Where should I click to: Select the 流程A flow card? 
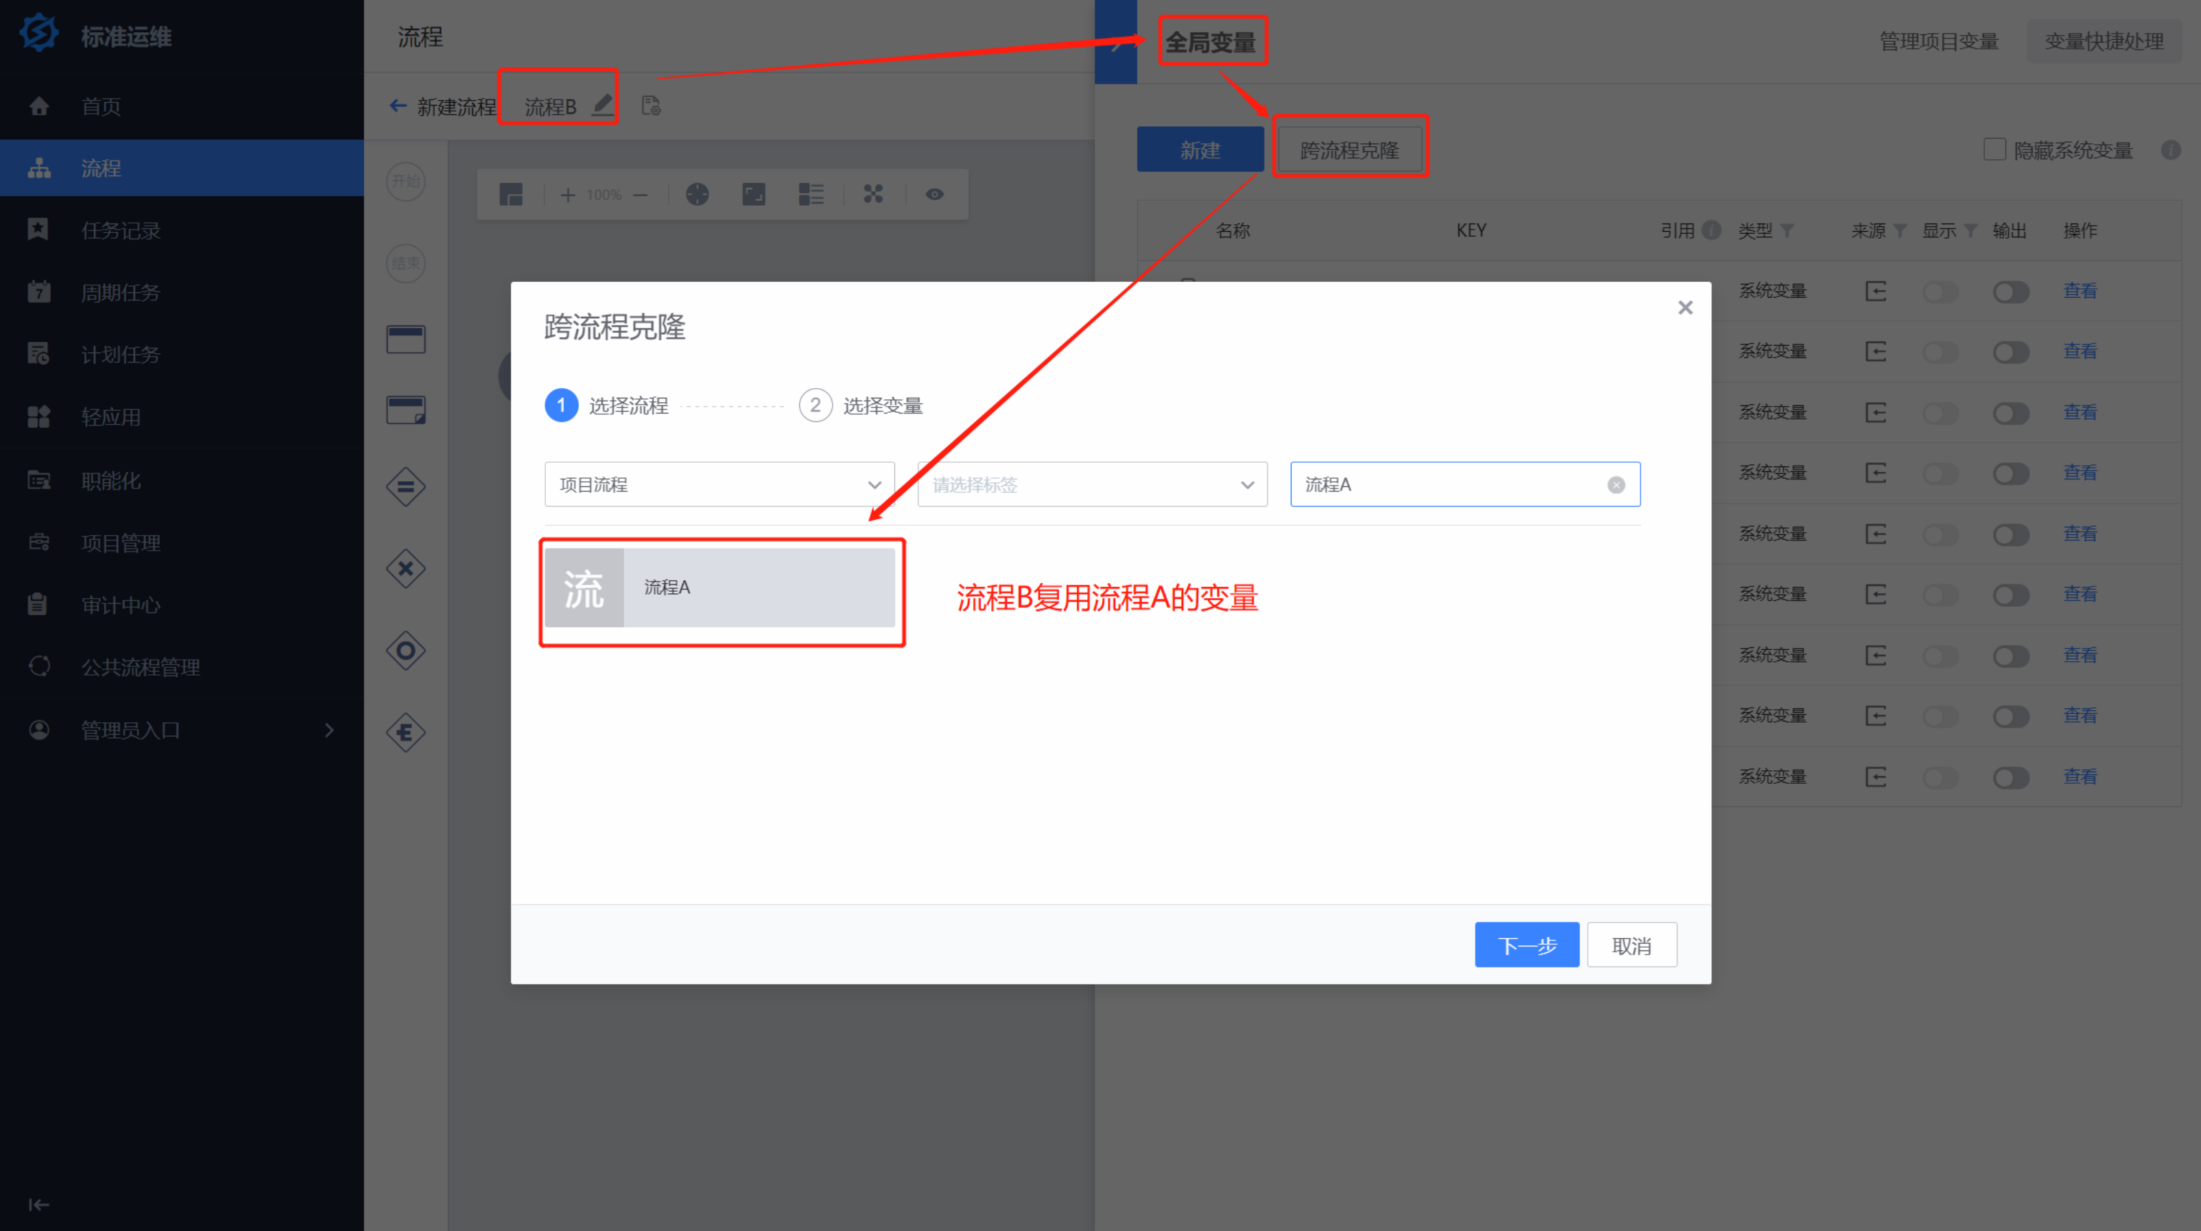[x=720, y=588]
